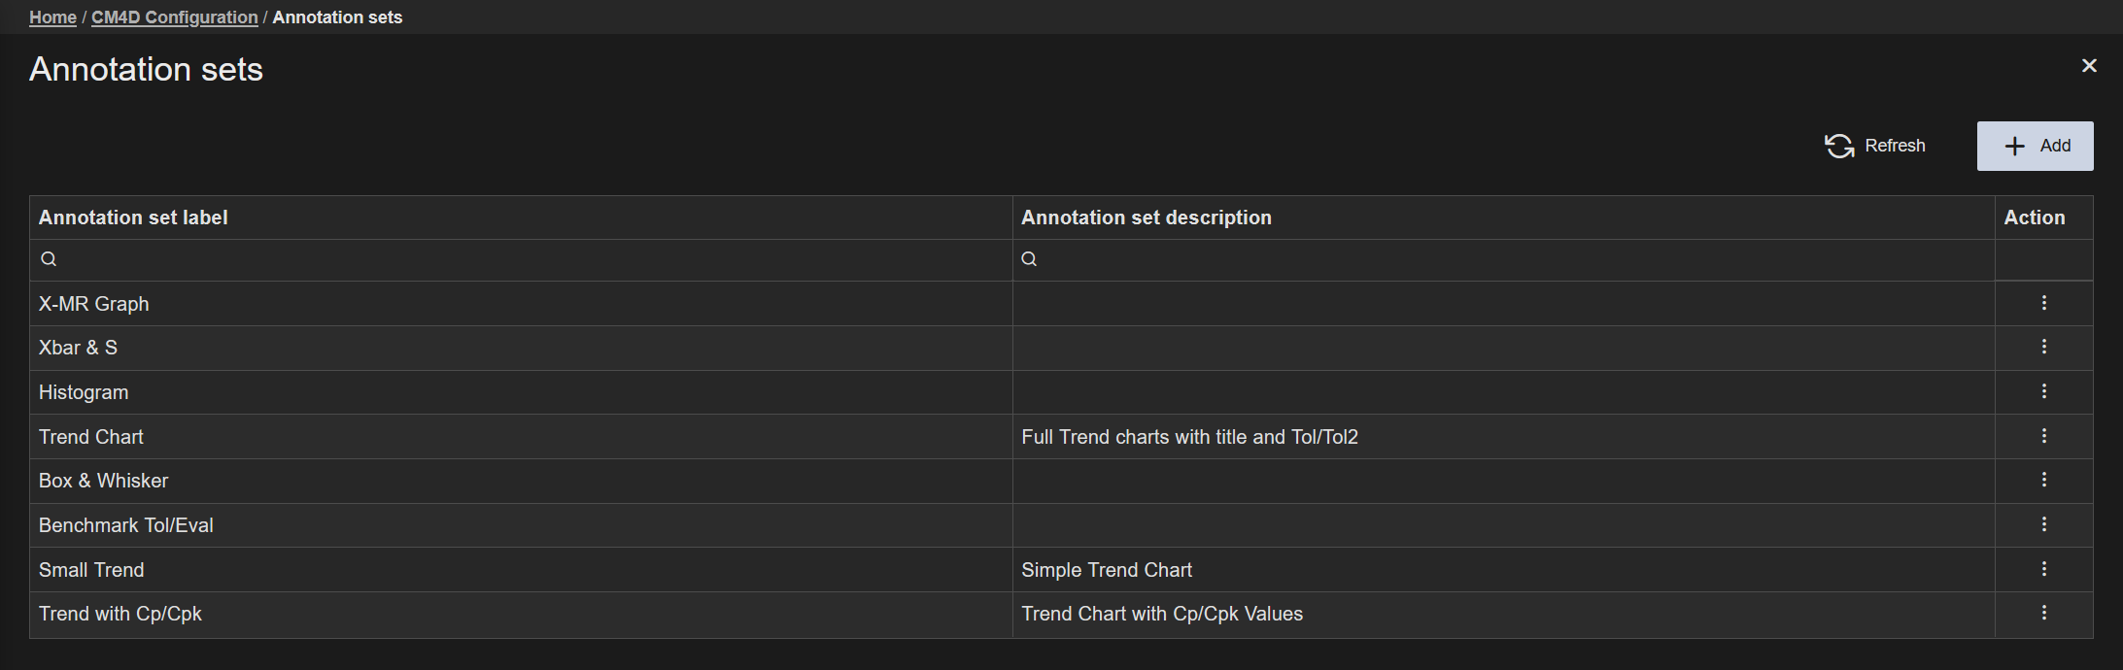Open action menu for Box & Whisker

[x=2043, y=480]
